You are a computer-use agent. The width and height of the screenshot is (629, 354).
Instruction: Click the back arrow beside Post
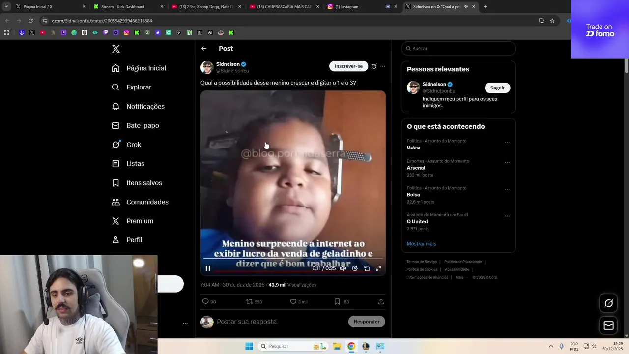tap(204, 49)
